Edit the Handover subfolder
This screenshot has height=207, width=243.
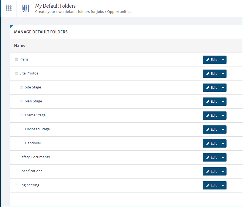(211, 143)
